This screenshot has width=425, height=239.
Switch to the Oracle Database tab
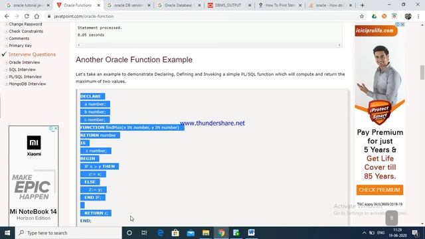179,5
